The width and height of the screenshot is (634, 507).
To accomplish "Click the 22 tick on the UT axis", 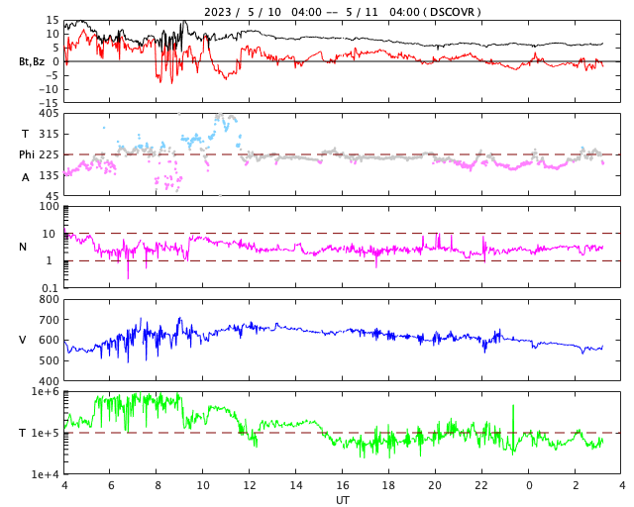I will pyautogui.click(x=481, y=485).
